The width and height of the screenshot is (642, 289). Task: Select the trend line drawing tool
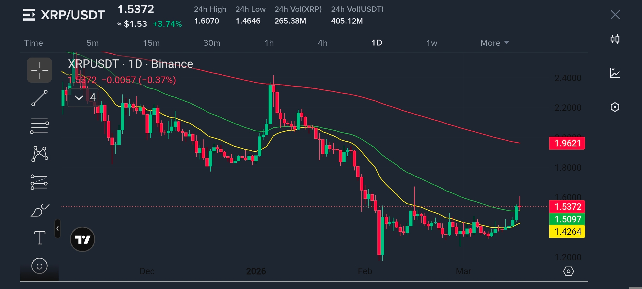(39, 98)
